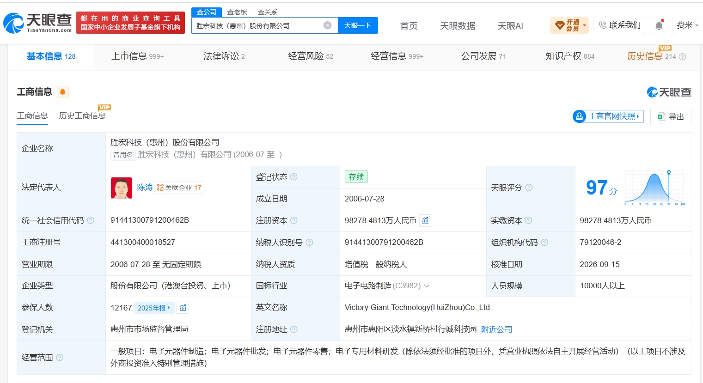The width and height of the screenshot is (703, 383).
Task: Open the 基本信息 tab
Action: tap(51, 56)
